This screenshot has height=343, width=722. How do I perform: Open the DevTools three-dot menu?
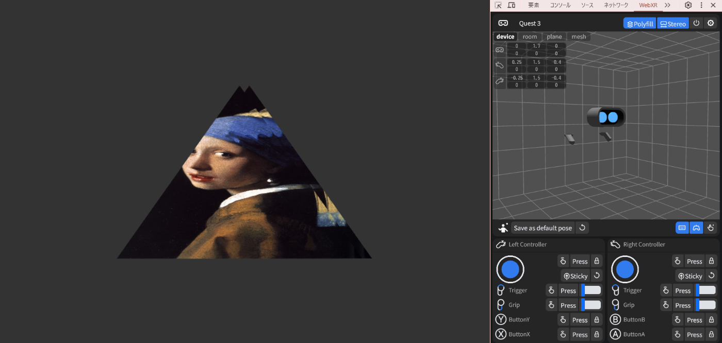click(x=701, y=5)
